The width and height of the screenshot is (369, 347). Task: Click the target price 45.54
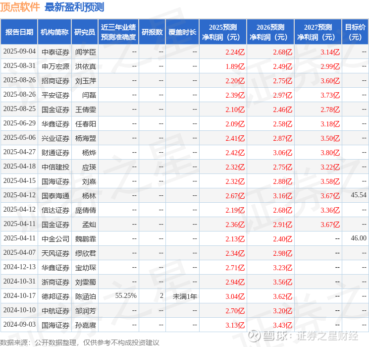[x=359, y=195]
